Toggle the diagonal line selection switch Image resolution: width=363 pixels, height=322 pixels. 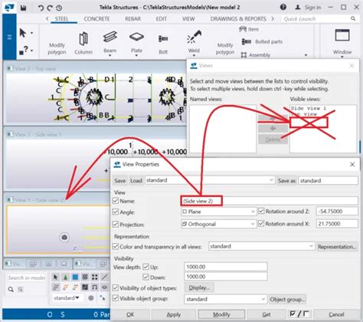coord(104,277)
